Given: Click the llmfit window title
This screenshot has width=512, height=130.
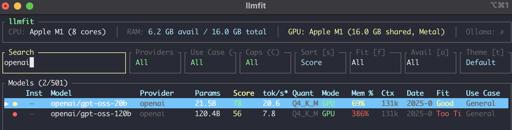Looking at the screenshot, I should (x=256, y=6).
